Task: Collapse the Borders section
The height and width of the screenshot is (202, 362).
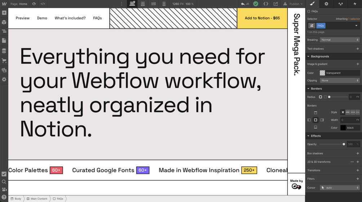Action: (316, 89)
